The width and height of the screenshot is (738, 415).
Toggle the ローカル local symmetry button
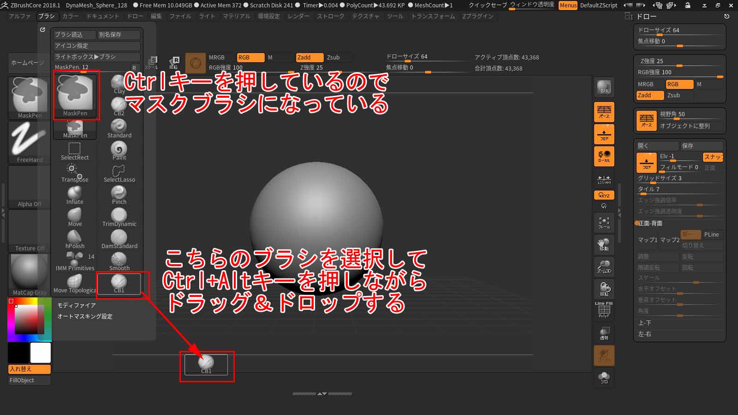(604, 156)
